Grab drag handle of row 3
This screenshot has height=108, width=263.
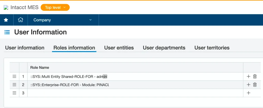point(14,93)
